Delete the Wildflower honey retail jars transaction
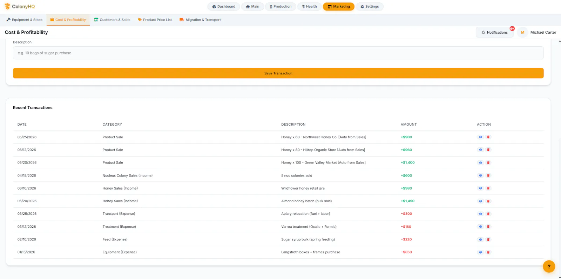This screenshot has height=279, width=561. [488, 188]
